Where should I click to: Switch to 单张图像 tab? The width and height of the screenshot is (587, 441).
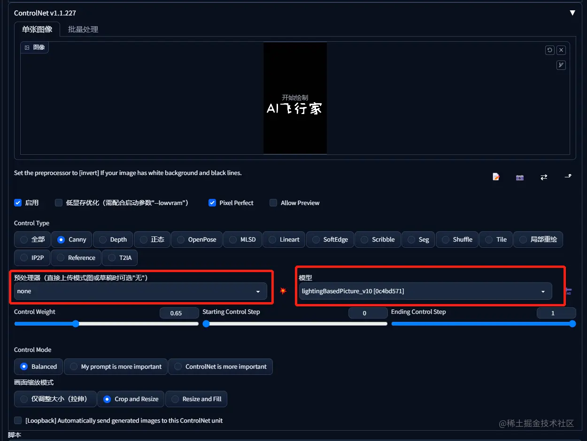(37, 29)
